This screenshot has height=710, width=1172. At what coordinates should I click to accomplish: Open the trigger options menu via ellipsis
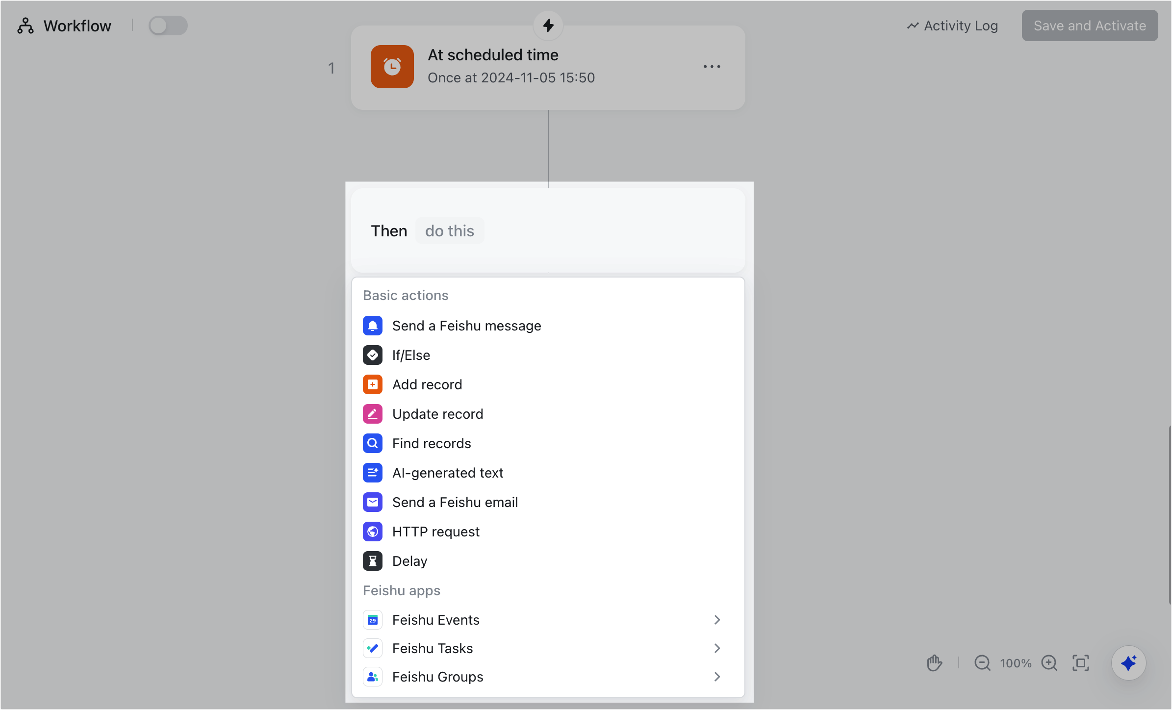coord(712,66)
